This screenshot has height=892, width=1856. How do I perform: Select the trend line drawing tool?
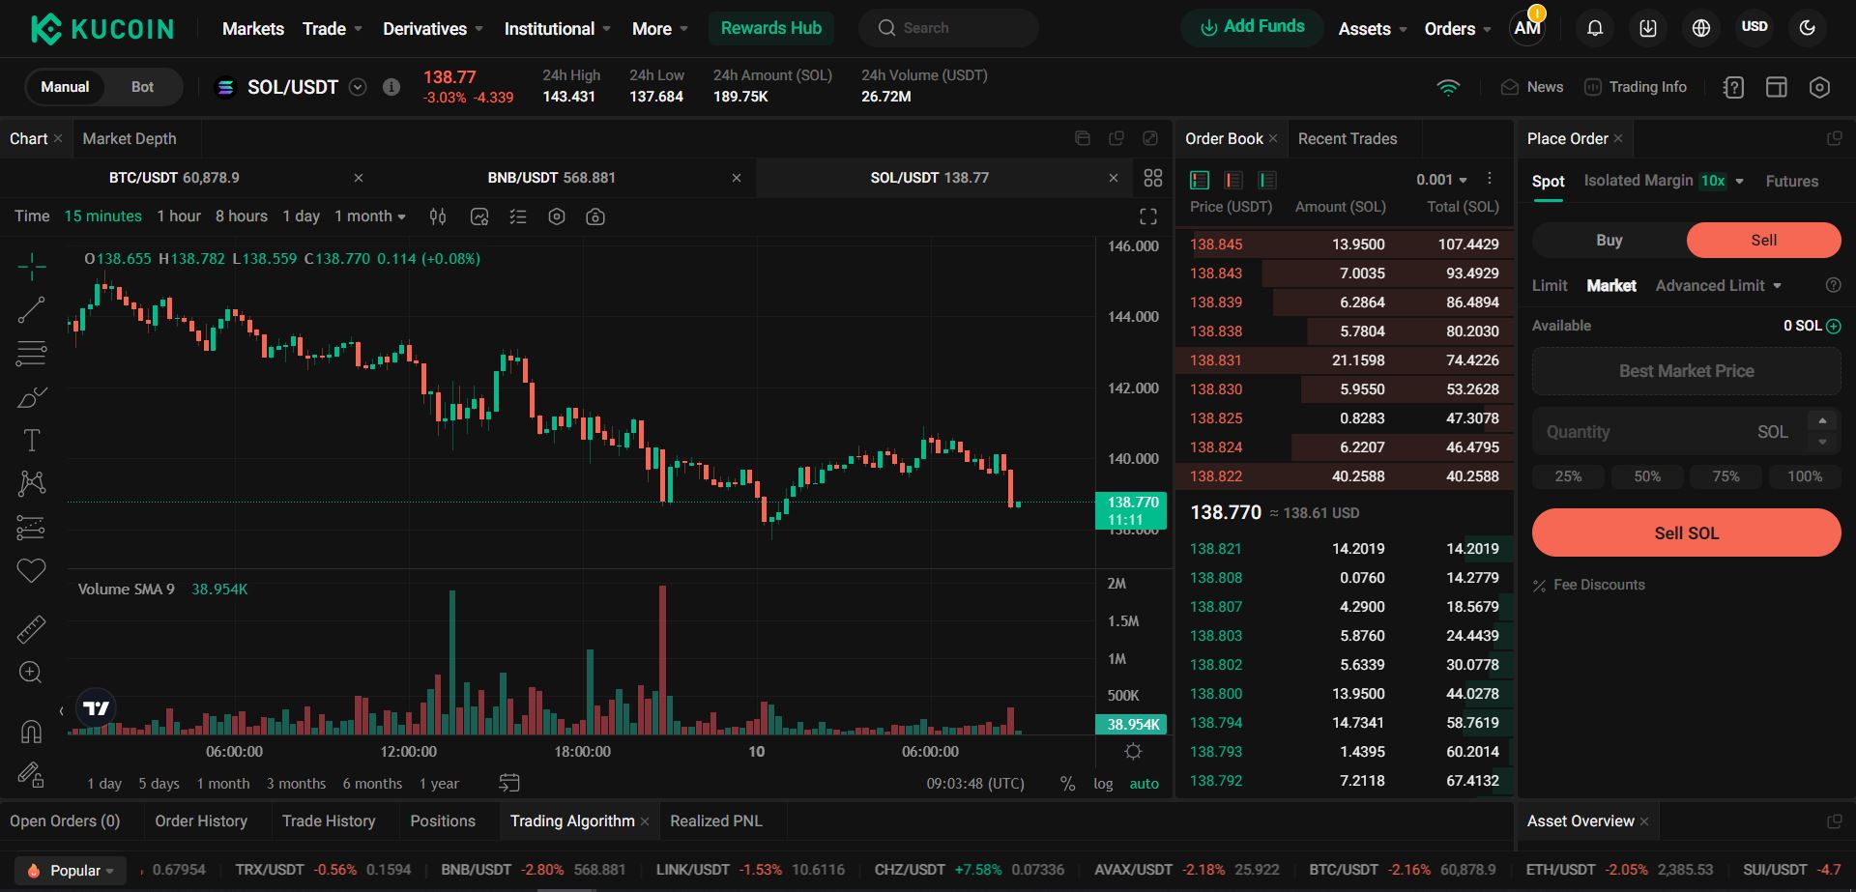pos(31,310)
